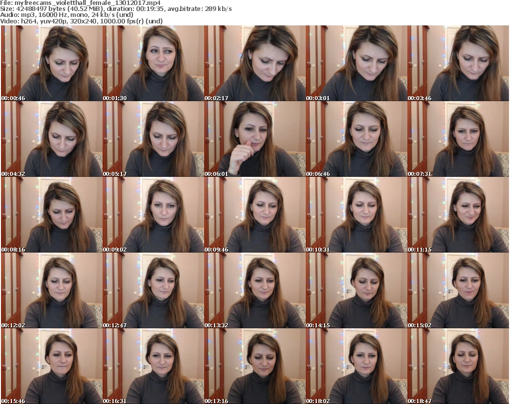510x404 pixels.
Task: Select the thumbnail stamped 00:07:31
Action: [458, 139]
